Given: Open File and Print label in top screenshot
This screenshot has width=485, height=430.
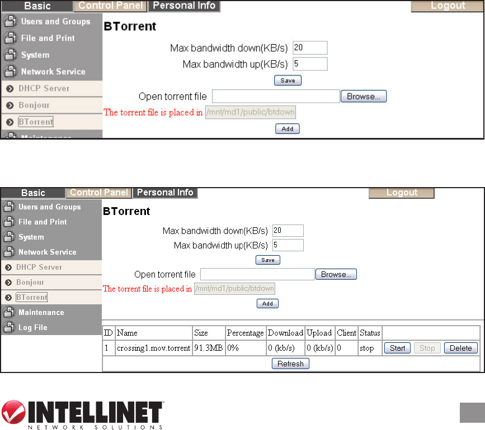Looking at the screenshot, I should click(x=48, y=39).
